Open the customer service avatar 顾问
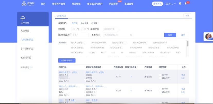Screen dimensions: 213x104 208,37
